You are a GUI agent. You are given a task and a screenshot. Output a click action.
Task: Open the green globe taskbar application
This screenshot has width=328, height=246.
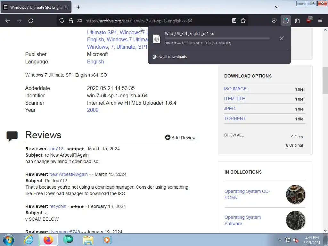click(69, 240)
